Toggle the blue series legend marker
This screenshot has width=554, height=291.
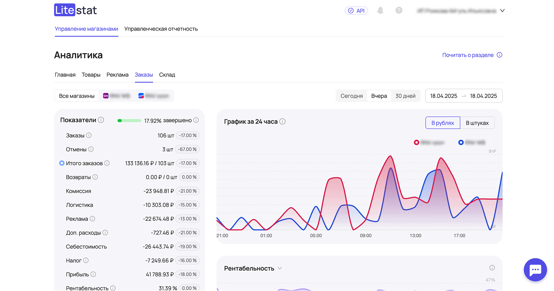pyautogui.click(x=461, y=142)
